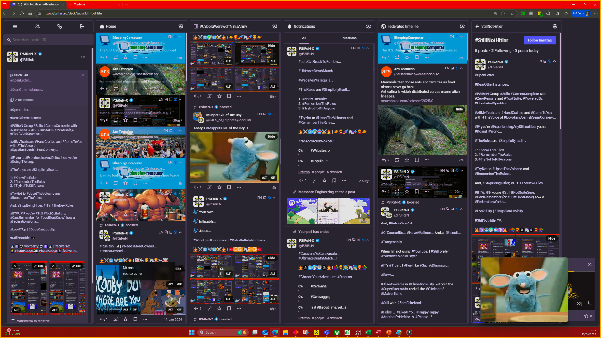This screenshot has width=601, height=338.
Task: Go back using StillNotHitler back arrow
Action: [x=477, y=27]
